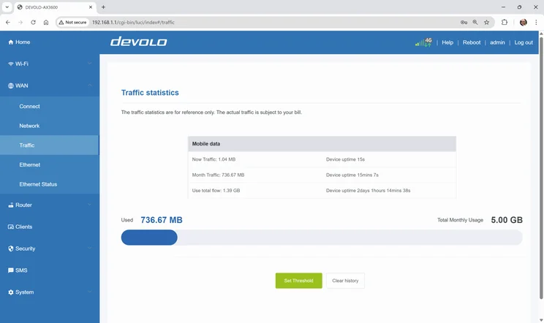Click the saved passwords key icon
544x323 pixels.
pyautogui.click(x=464, y=23)
